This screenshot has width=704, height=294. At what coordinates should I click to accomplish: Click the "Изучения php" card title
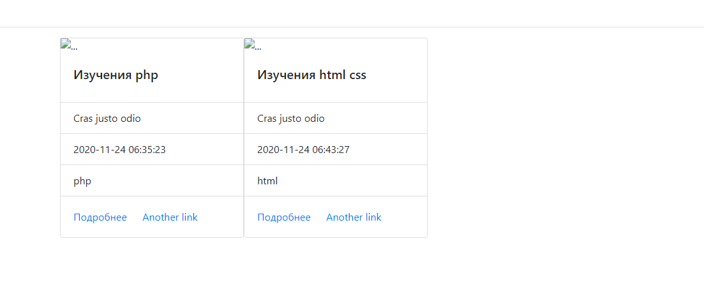116,75
